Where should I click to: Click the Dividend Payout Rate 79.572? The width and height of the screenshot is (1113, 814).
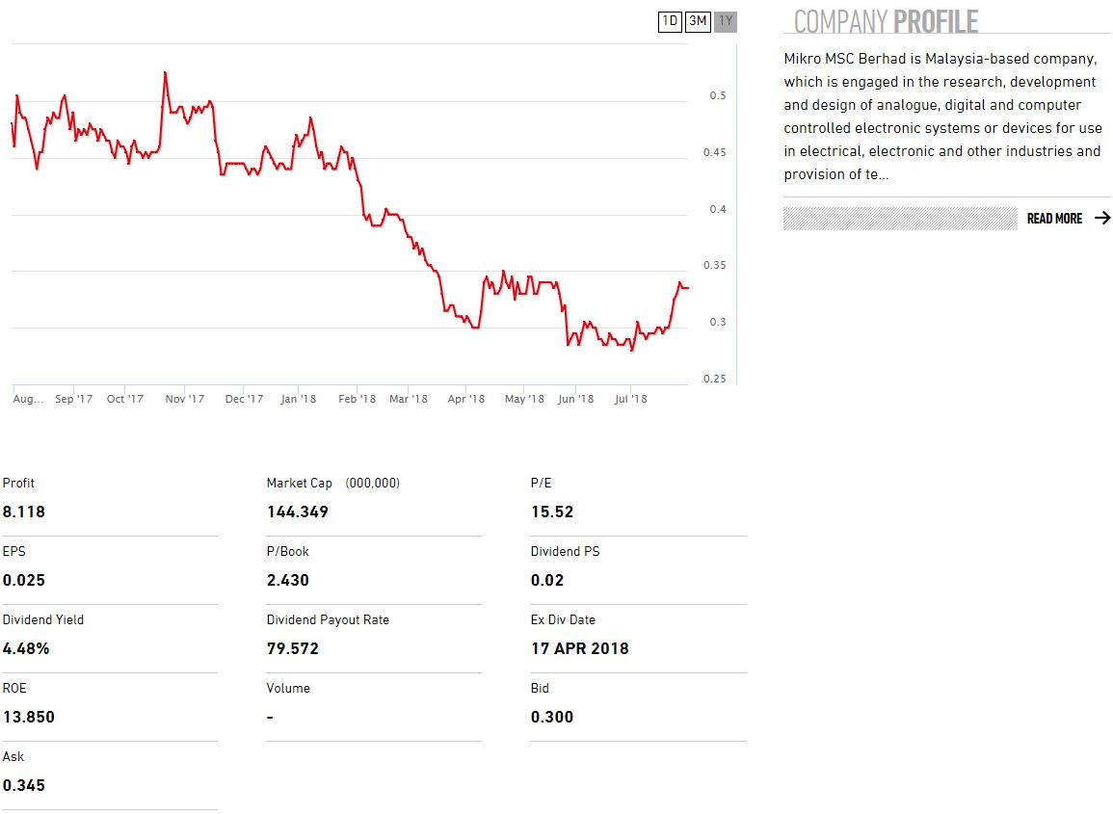[x=293, y=648]
